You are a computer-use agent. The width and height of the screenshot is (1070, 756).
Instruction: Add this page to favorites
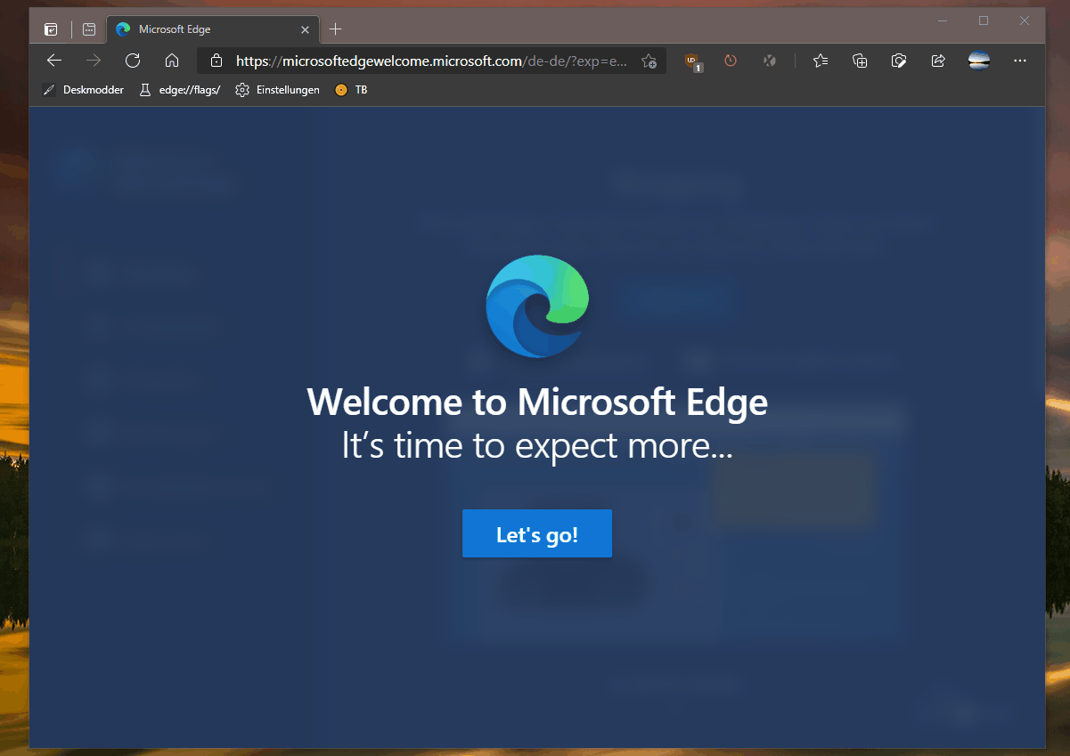pyautogui.click(x=649, y=61)
